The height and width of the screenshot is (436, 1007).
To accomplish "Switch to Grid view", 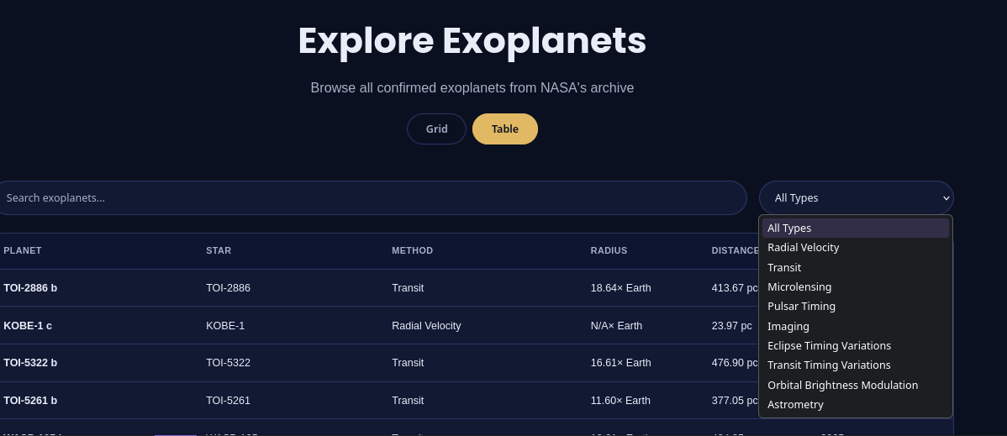I will click(x=436, y=129).
